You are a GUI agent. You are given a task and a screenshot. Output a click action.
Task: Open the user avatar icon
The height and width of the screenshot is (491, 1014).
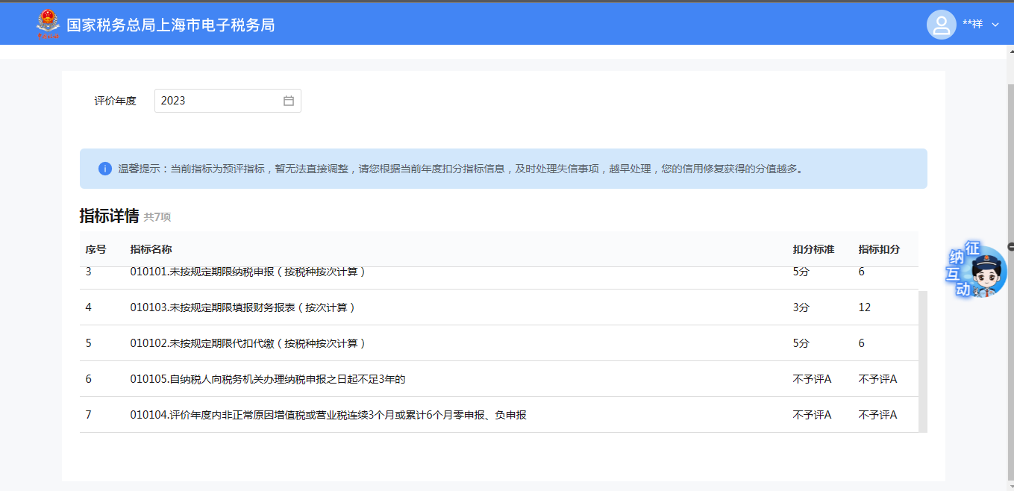pyautogui.click(x=941, y=25)
